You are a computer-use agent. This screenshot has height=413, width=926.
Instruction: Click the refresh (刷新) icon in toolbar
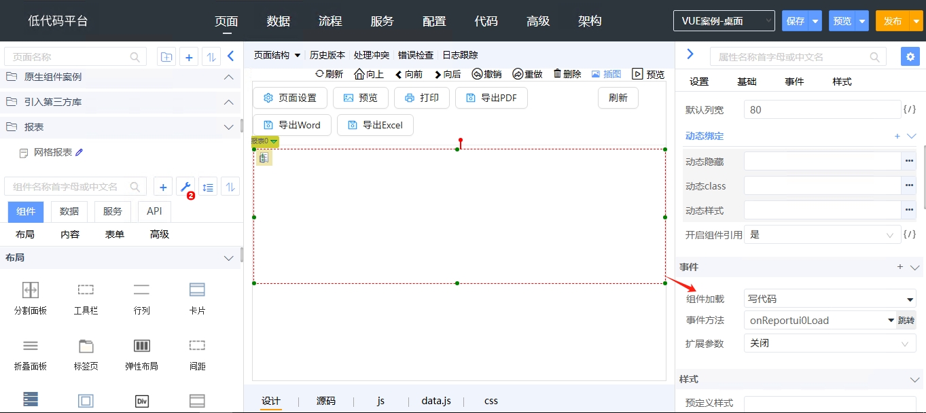320,74
